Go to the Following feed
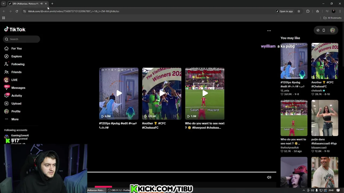Screen dimensions: 344x193 (x=14, y=64)
